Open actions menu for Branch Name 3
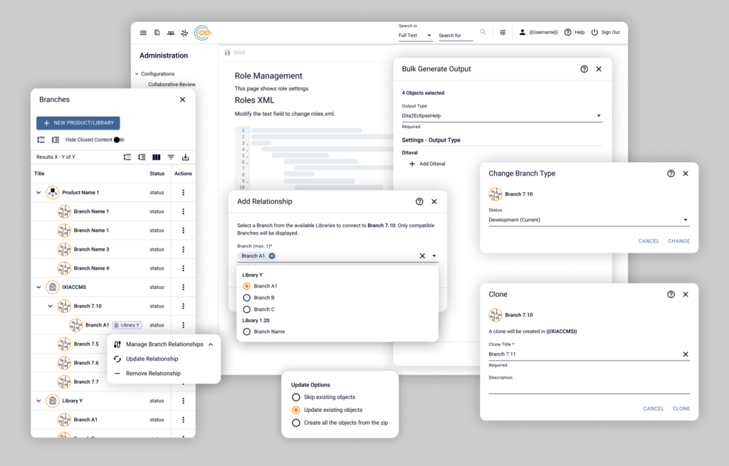The height and width of the screenshot is (466, 729). tap(183, 249)
